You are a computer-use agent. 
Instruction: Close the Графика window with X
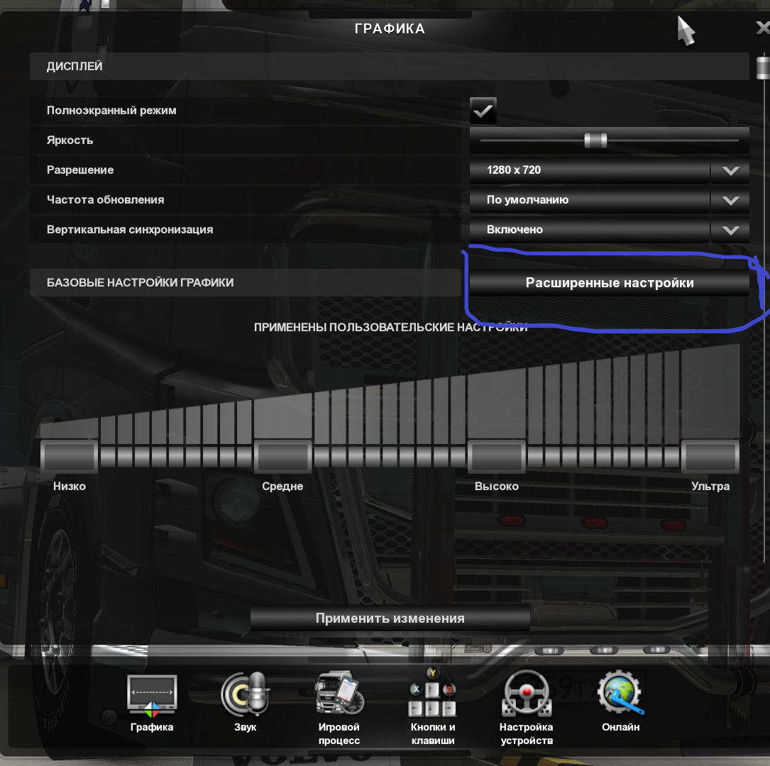click(763, 28)
